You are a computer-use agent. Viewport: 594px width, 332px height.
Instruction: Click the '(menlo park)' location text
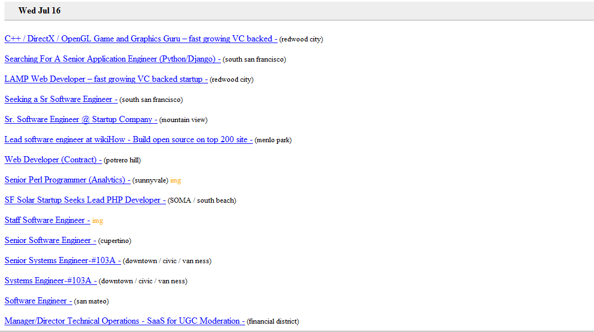(x=273, y=140)
